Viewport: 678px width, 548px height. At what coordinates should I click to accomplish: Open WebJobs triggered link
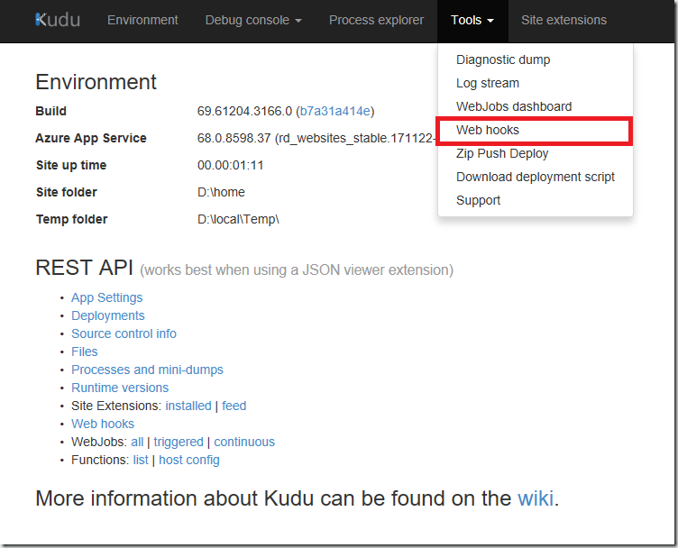(179, 442)
